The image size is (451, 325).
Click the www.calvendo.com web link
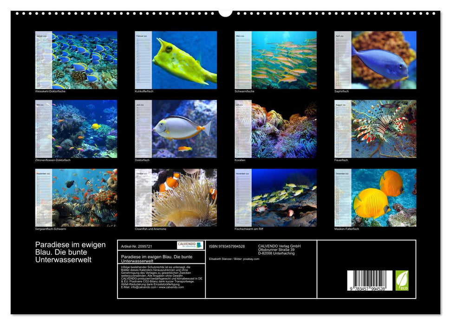pyautogui.click(x=172, y=287)
